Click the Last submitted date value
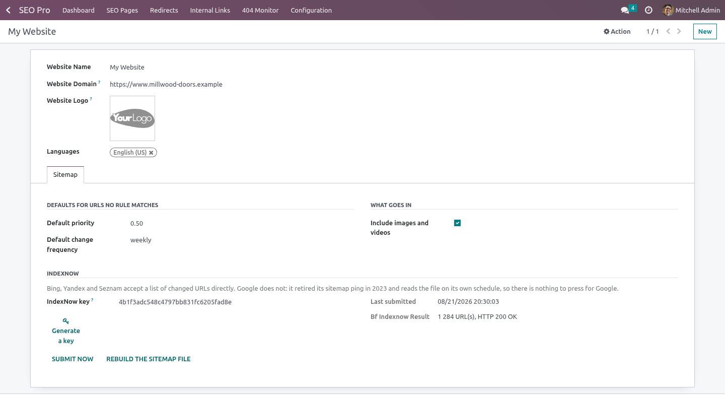 [x=468, y=302]
